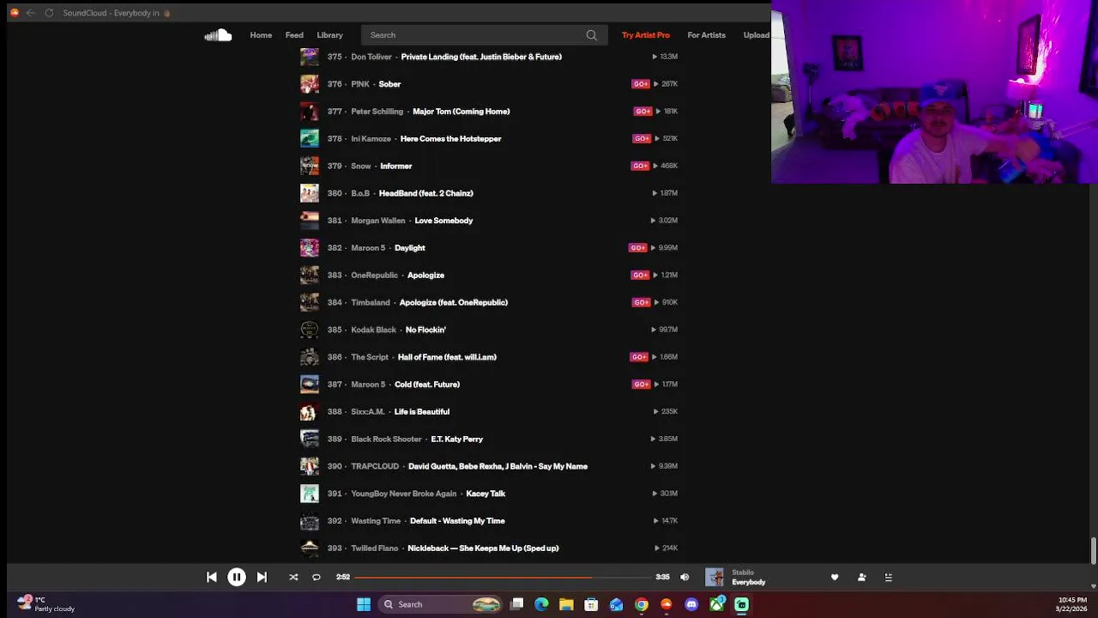Open track Hall of Fame (feat. will.i.am)

(447, 357)
